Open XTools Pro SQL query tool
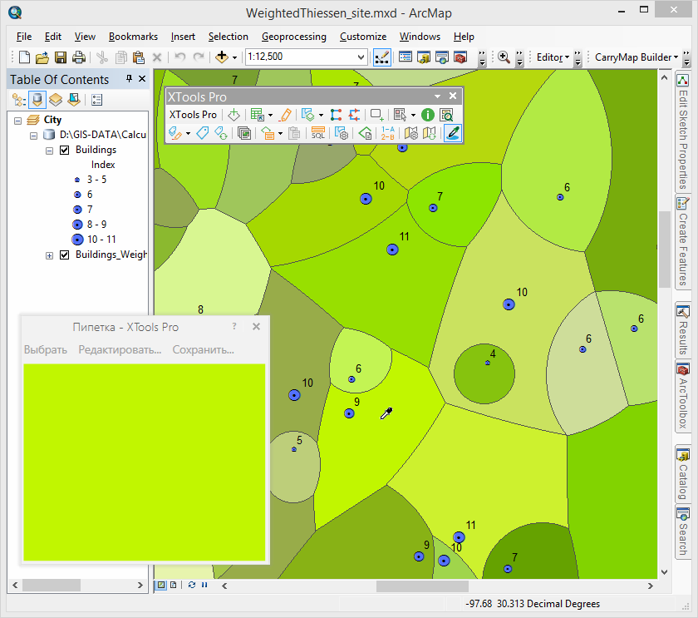Image resolution: width=698 pixels, height=618 pixels. 317,133
